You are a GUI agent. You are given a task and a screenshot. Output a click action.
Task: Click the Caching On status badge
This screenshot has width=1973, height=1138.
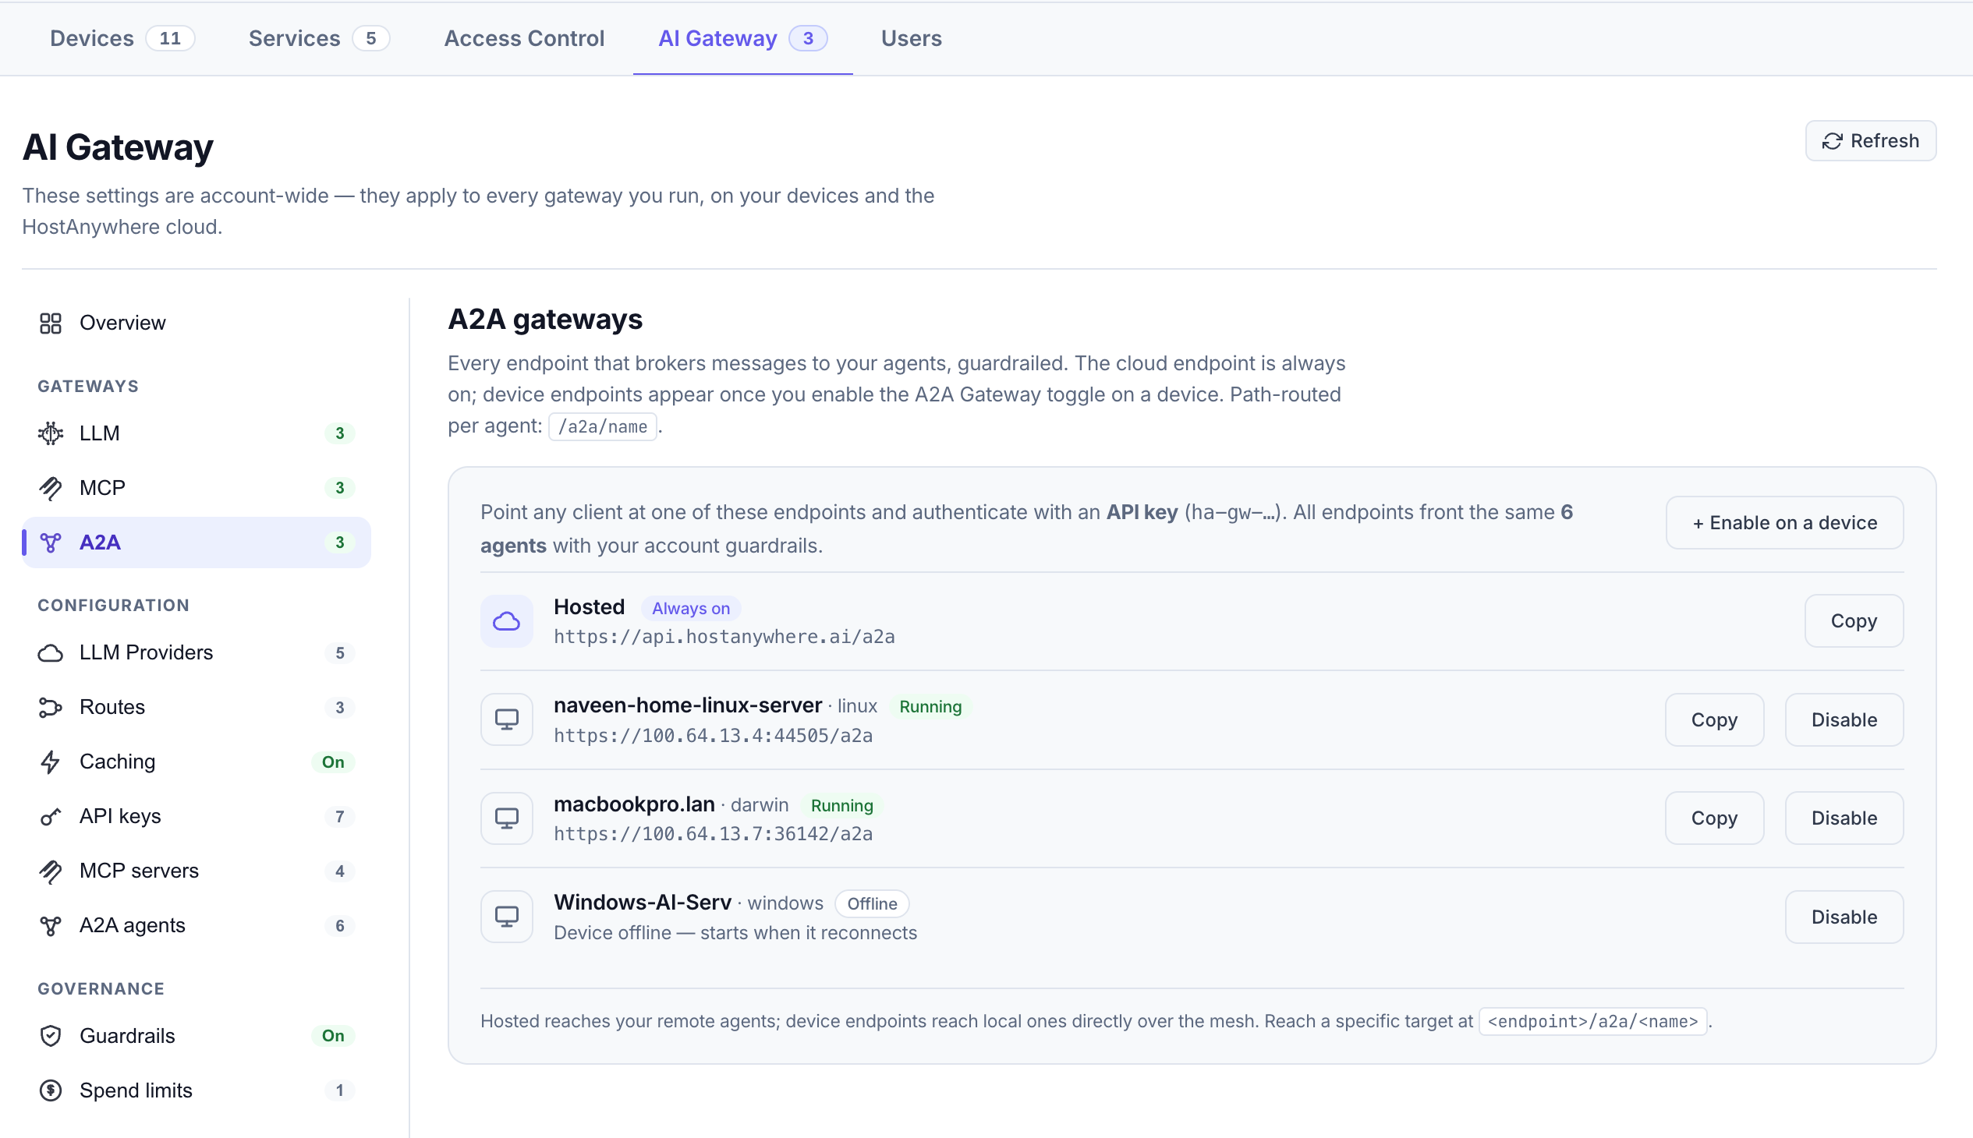click(333, 762)
